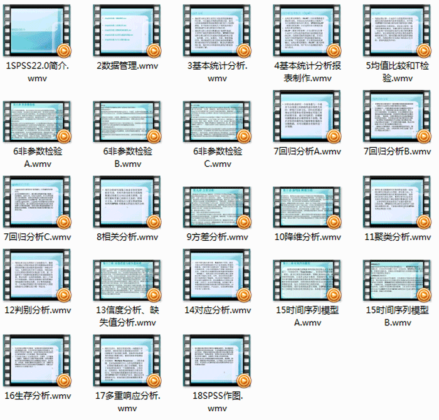Select the 6非参数检验B.wmv video icon
Image resolution: width=439 pixels, height=420 pixels.
click(x=127, y=122)
